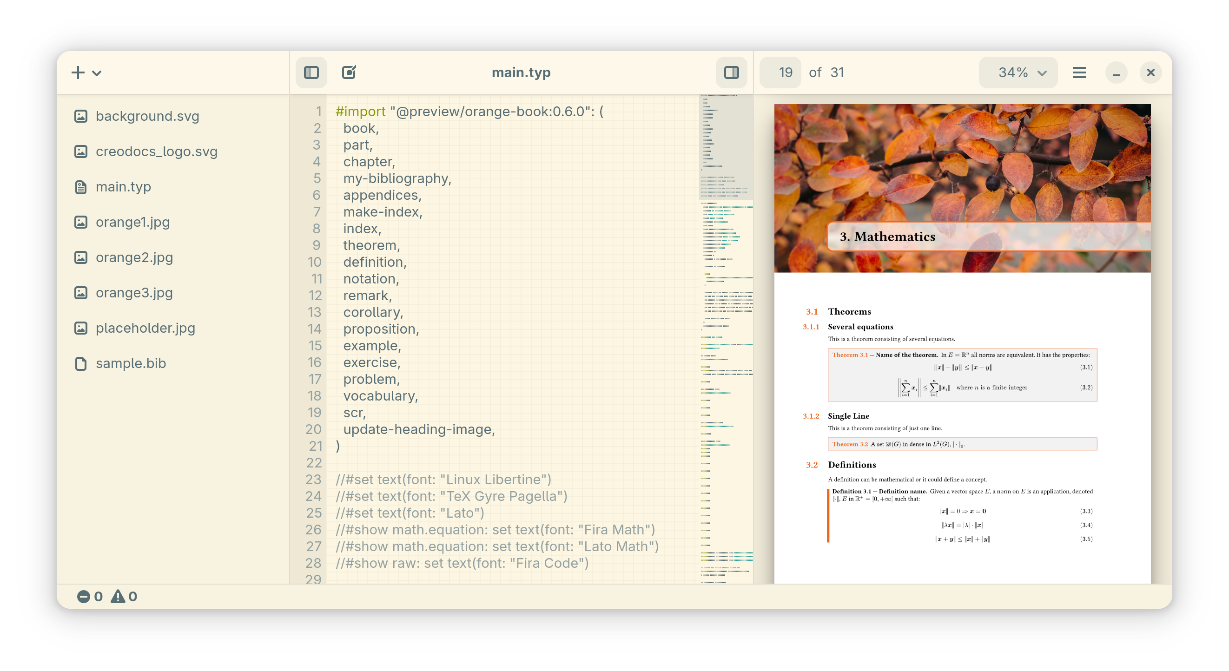Image resolution: width=1229 pixels, height=671 pixels.
Task: Expand the add-file dropdown chevron
Action: [97, 73]
